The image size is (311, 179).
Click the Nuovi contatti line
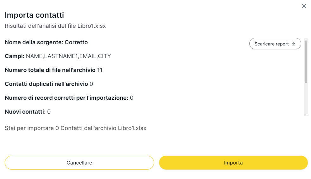coord(28,112)
